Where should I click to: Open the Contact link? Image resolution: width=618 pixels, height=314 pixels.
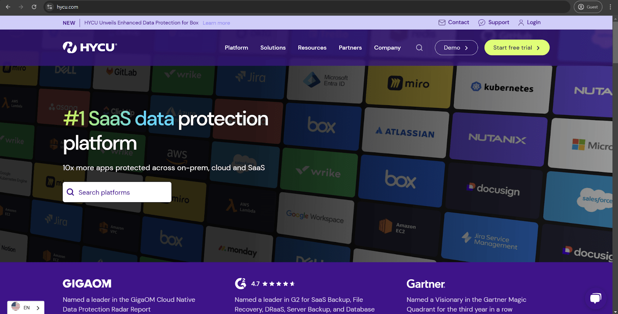pos(454,22)
